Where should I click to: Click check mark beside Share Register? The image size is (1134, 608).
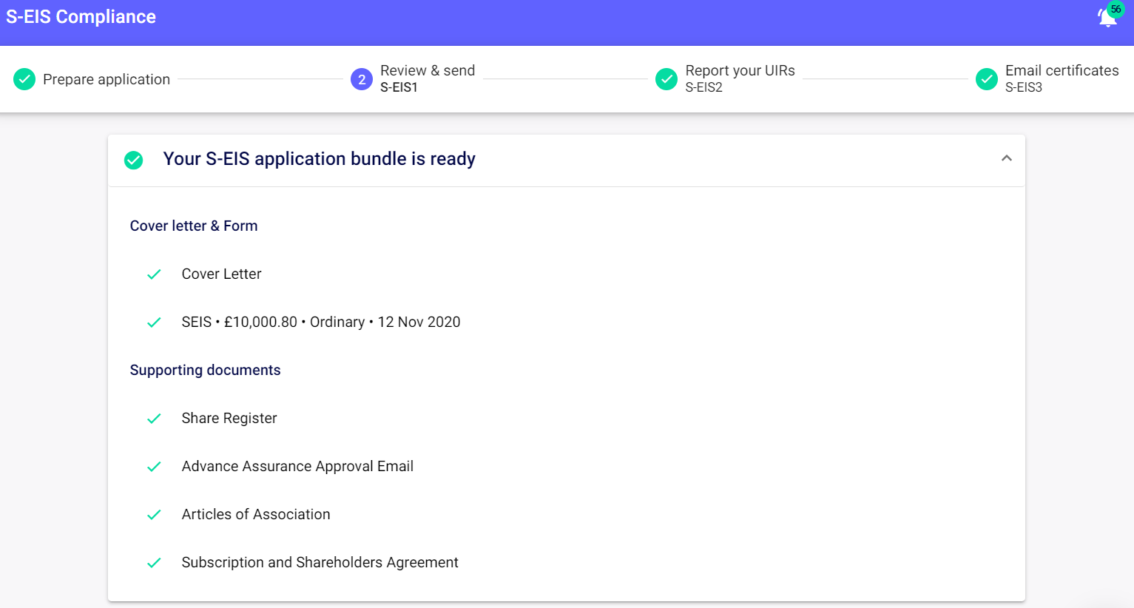pos(154,419)
